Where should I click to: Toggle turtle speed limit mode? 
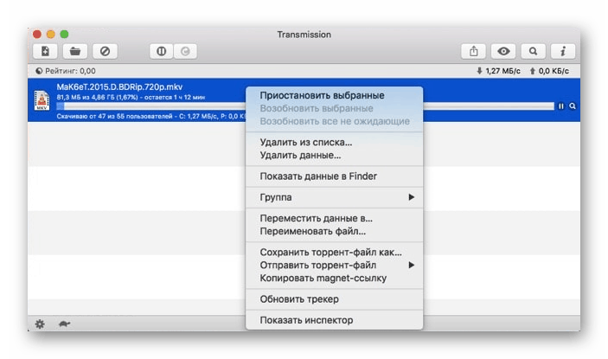pos(64,324)
